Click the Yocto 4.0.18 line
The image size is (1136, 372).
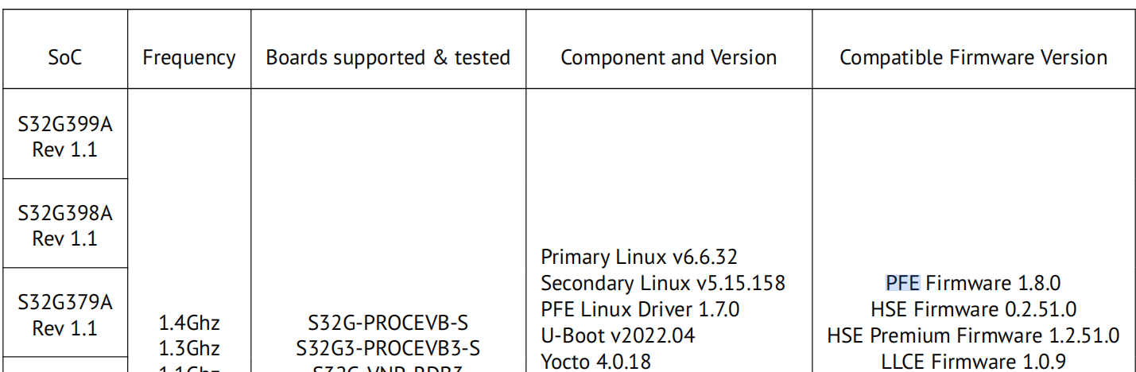(595, 362)
